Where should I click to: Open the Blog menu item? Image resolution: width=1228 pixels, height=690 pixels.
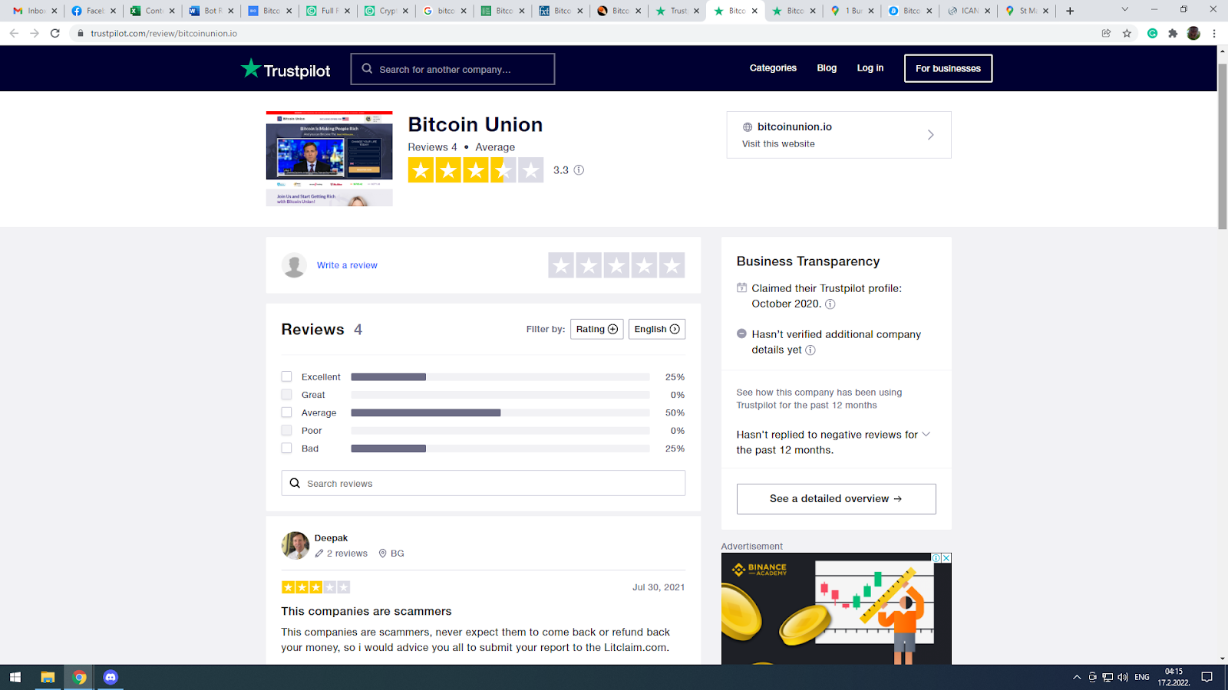[x=827, y=68]
